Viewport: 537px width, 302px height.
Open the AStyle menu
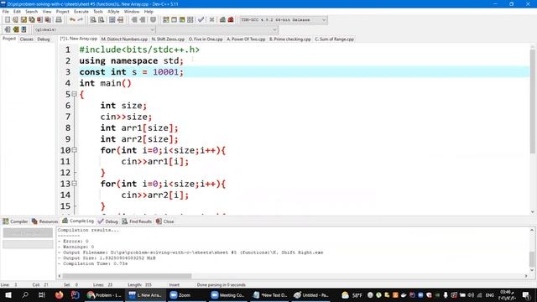click(113, 12)
